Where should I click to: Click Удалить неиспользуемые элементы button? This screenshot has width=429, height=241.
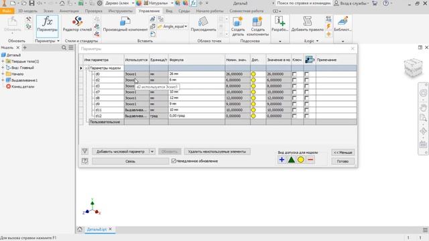click(x=217, y=151)
